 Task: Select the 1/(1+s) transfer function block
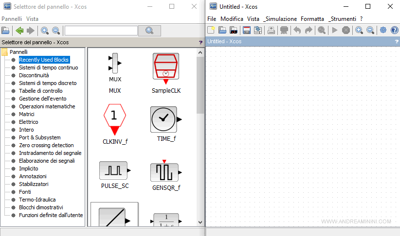166,219
